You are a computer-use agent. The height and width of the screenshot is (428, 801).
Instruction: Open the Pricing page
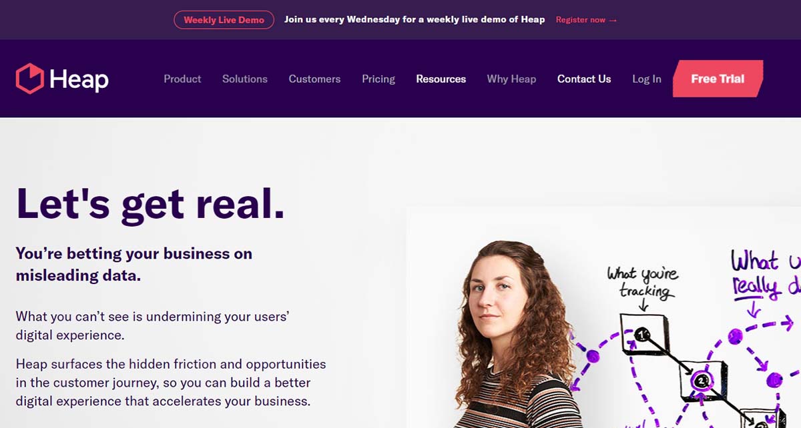pyautogui.click(x=378, y=79)
